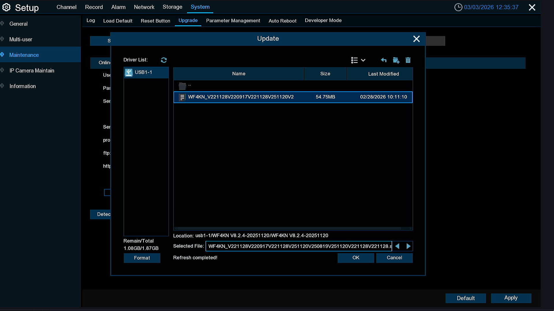Click the clock icon beside date
Screen dimensions: 554x311
458,7
